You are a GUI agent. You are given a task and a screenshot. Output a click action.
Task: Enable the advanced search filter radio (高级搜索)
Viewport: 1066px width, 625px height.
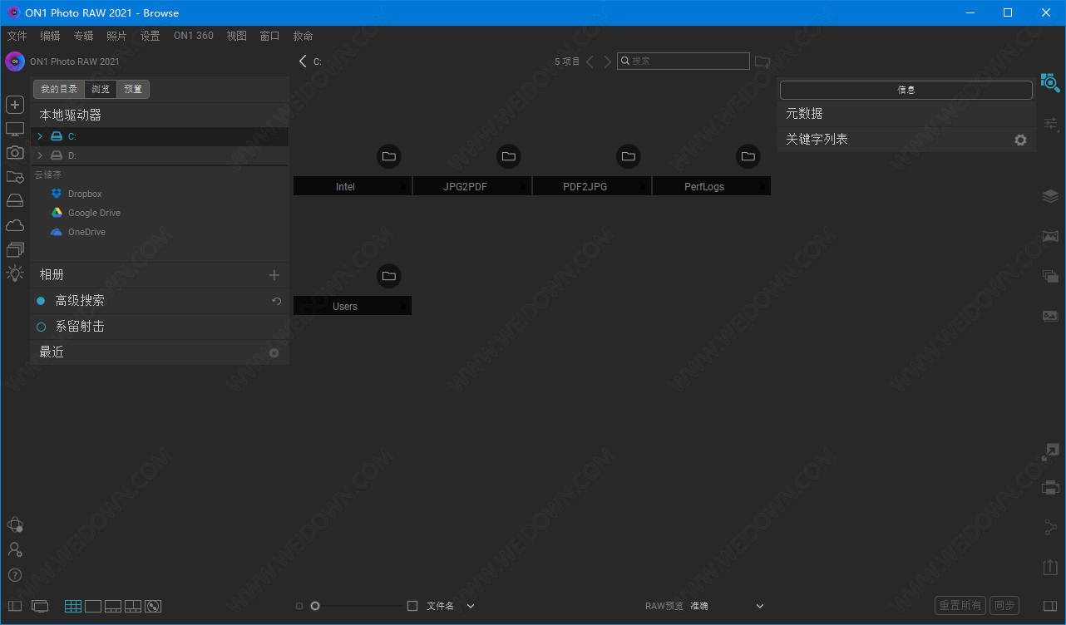coord(41,301)
